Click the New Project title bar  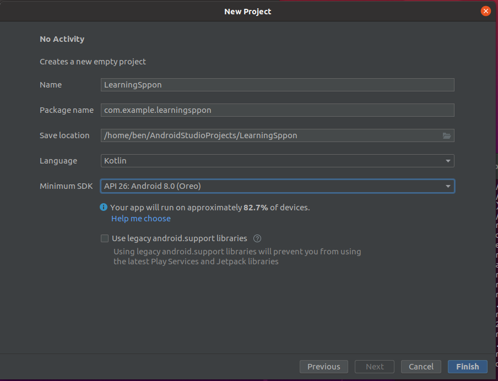pos(247,12)
